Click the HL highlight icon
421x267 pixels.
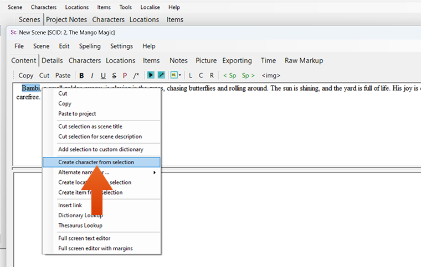click(x=174, y=75)
